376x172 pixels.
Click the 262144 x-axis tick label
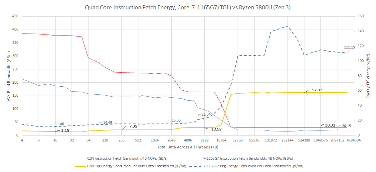point(287,140)
